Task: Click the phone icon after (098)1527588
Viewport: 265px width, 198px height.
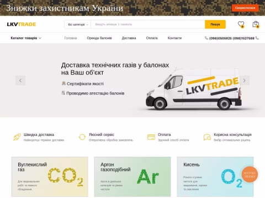Action: [257, 38]
